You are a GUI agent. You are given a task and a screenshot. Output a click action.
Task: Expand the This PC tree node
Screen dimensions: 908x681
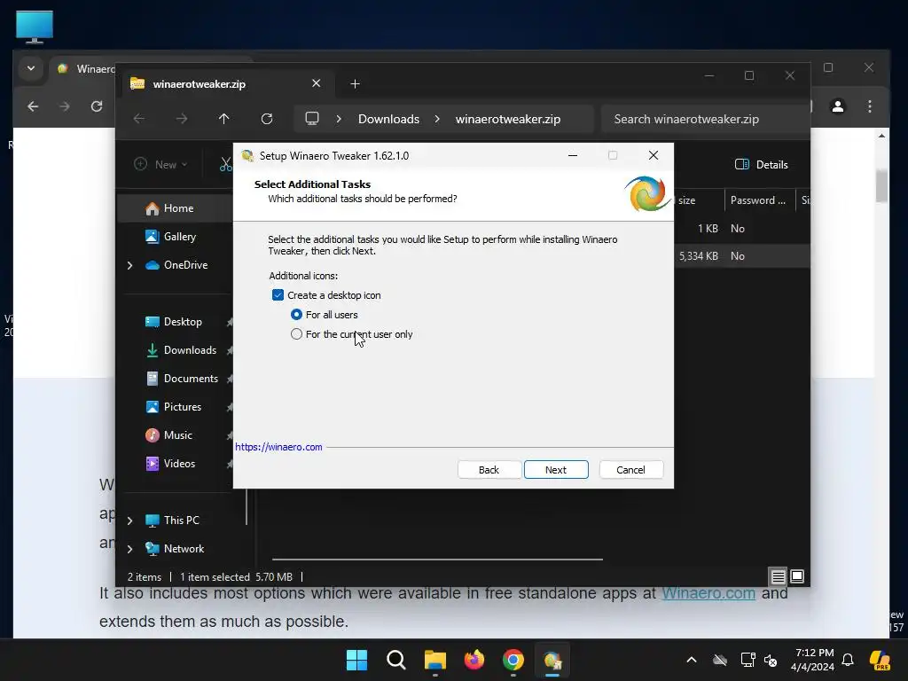coord(129,521)
